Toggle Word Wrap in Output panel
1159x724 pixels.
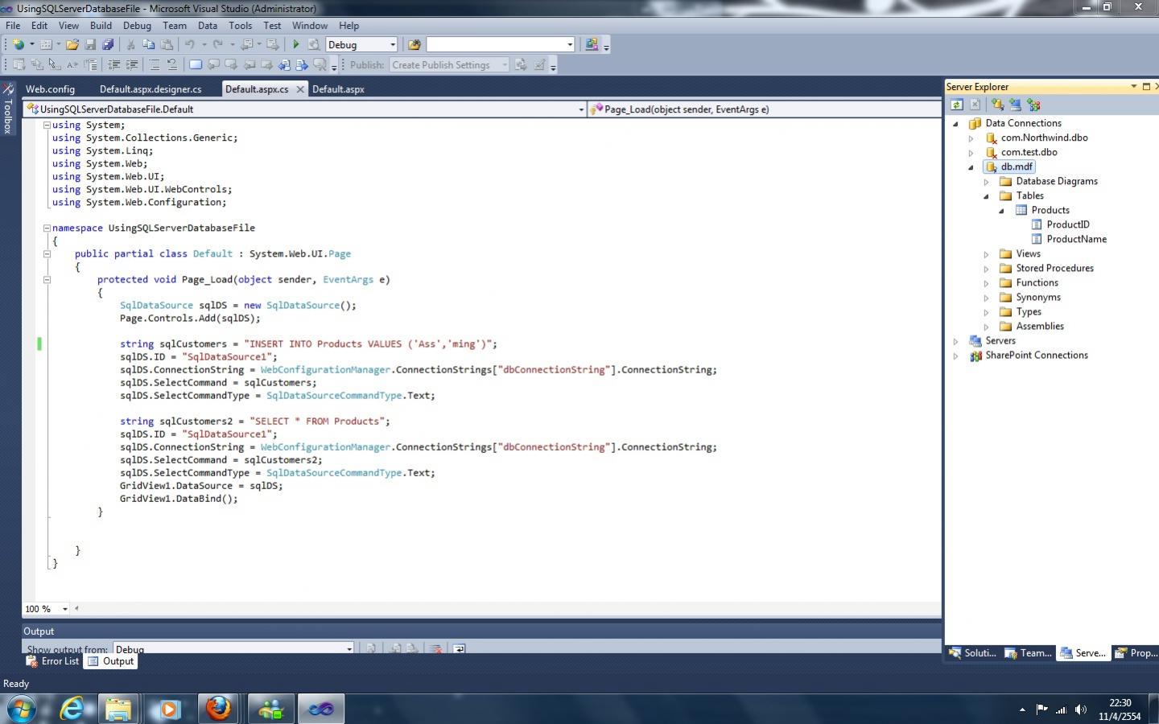[x=459, y=648]
